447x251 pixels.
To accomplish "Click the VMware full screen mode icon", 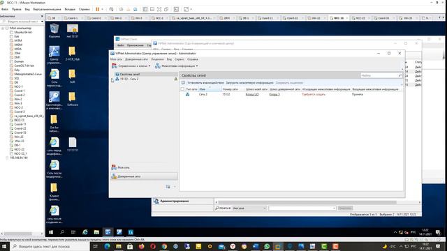I will pos(159,9).
